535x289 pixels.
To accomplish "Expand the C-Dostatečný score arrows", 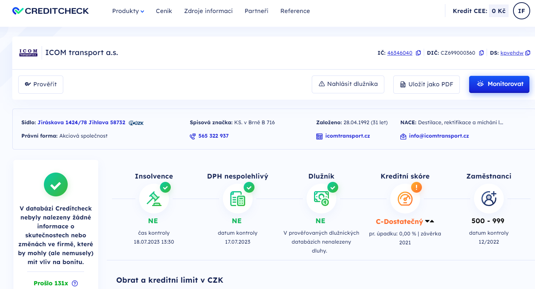I will point(430,221).
